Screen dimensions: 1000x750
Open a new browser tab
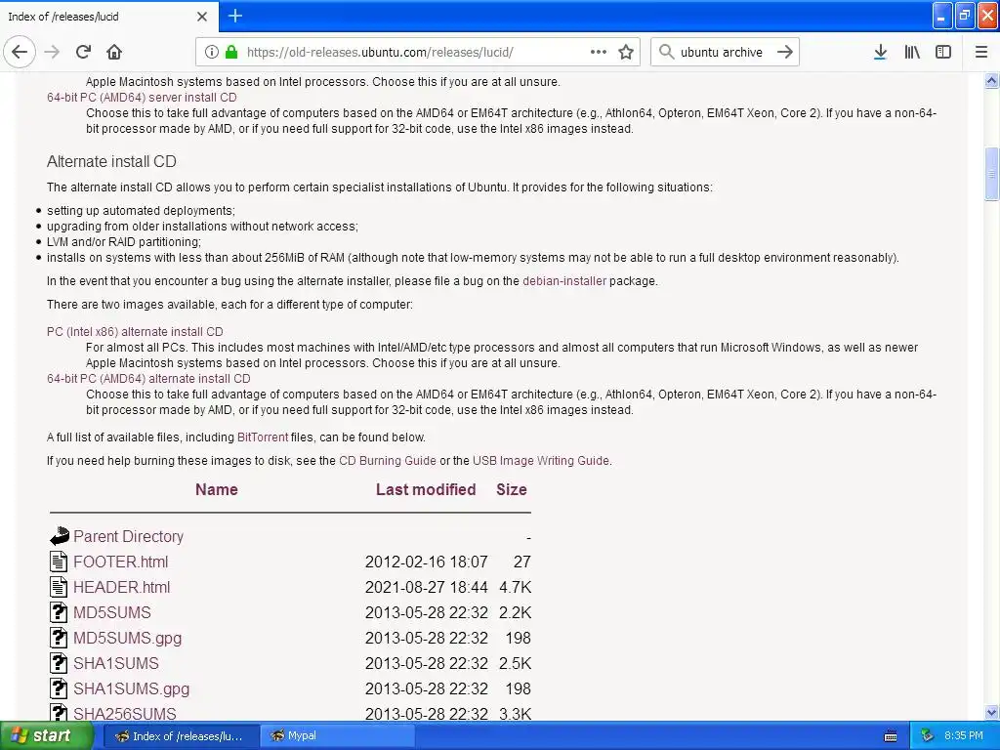pyautogui.click(x=235, y=16)
